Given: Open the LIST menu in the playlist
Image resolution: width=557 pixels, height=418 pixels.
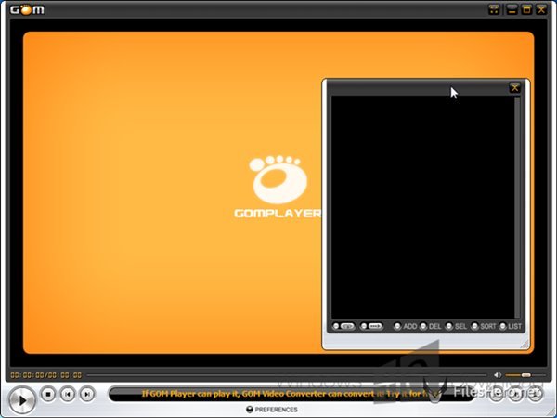Looking at the screenshot, I should [511, 326].
